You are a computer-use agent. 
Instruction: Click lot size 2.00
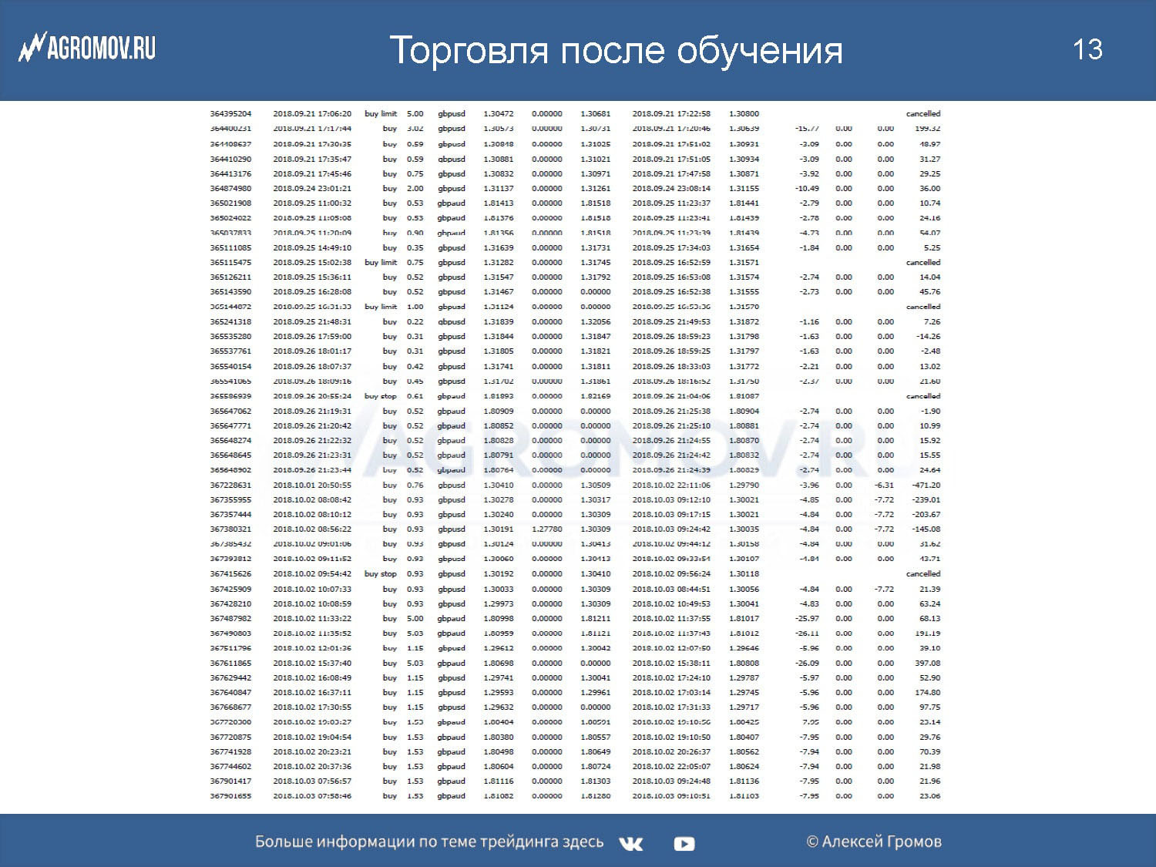point(415,188)
